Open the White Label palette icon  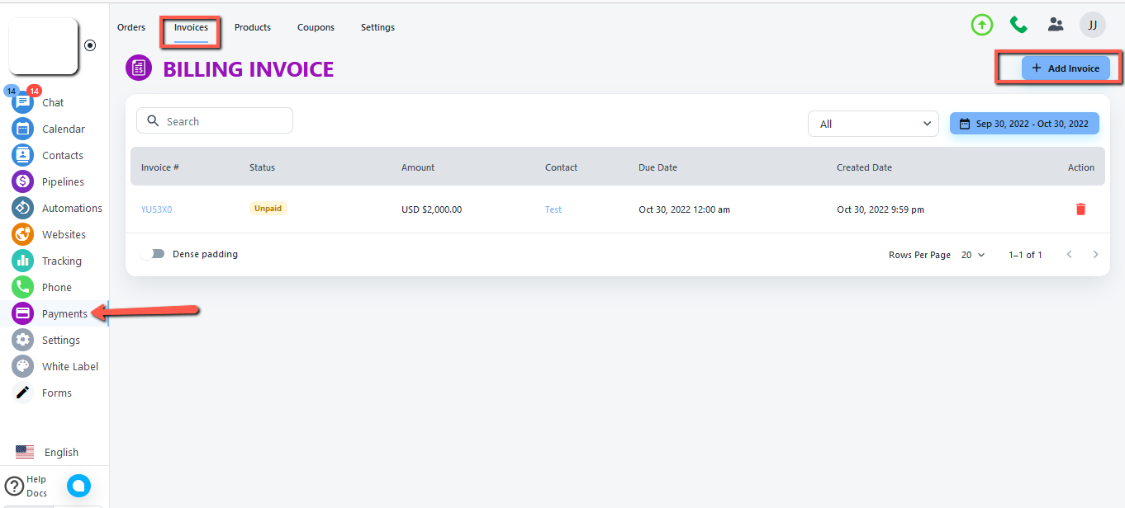23,366
